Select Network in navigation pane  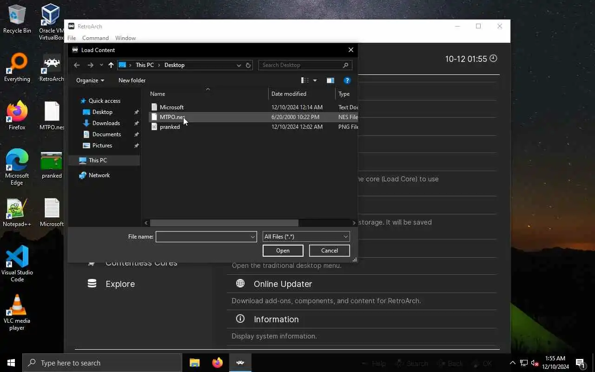point(99,175)
